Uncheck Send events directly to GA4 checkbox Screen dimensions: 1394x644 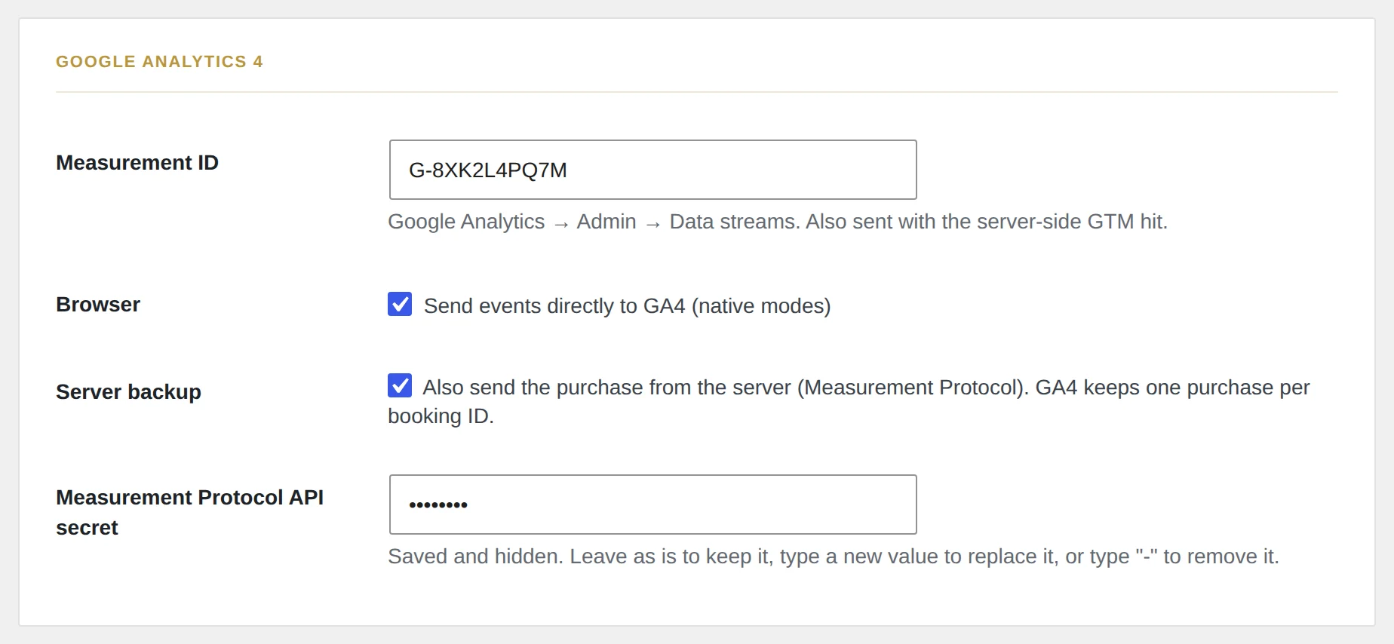(400, 304)
